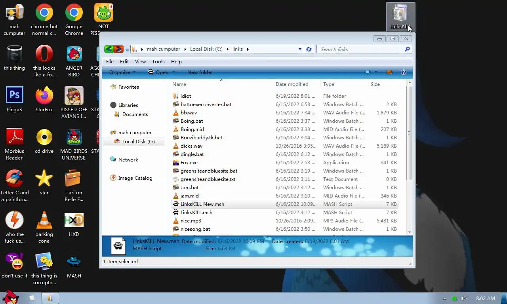This screenshot has width=507, height=304.
Task: Click the clock showing 8:02 AM
Action: 485,298
